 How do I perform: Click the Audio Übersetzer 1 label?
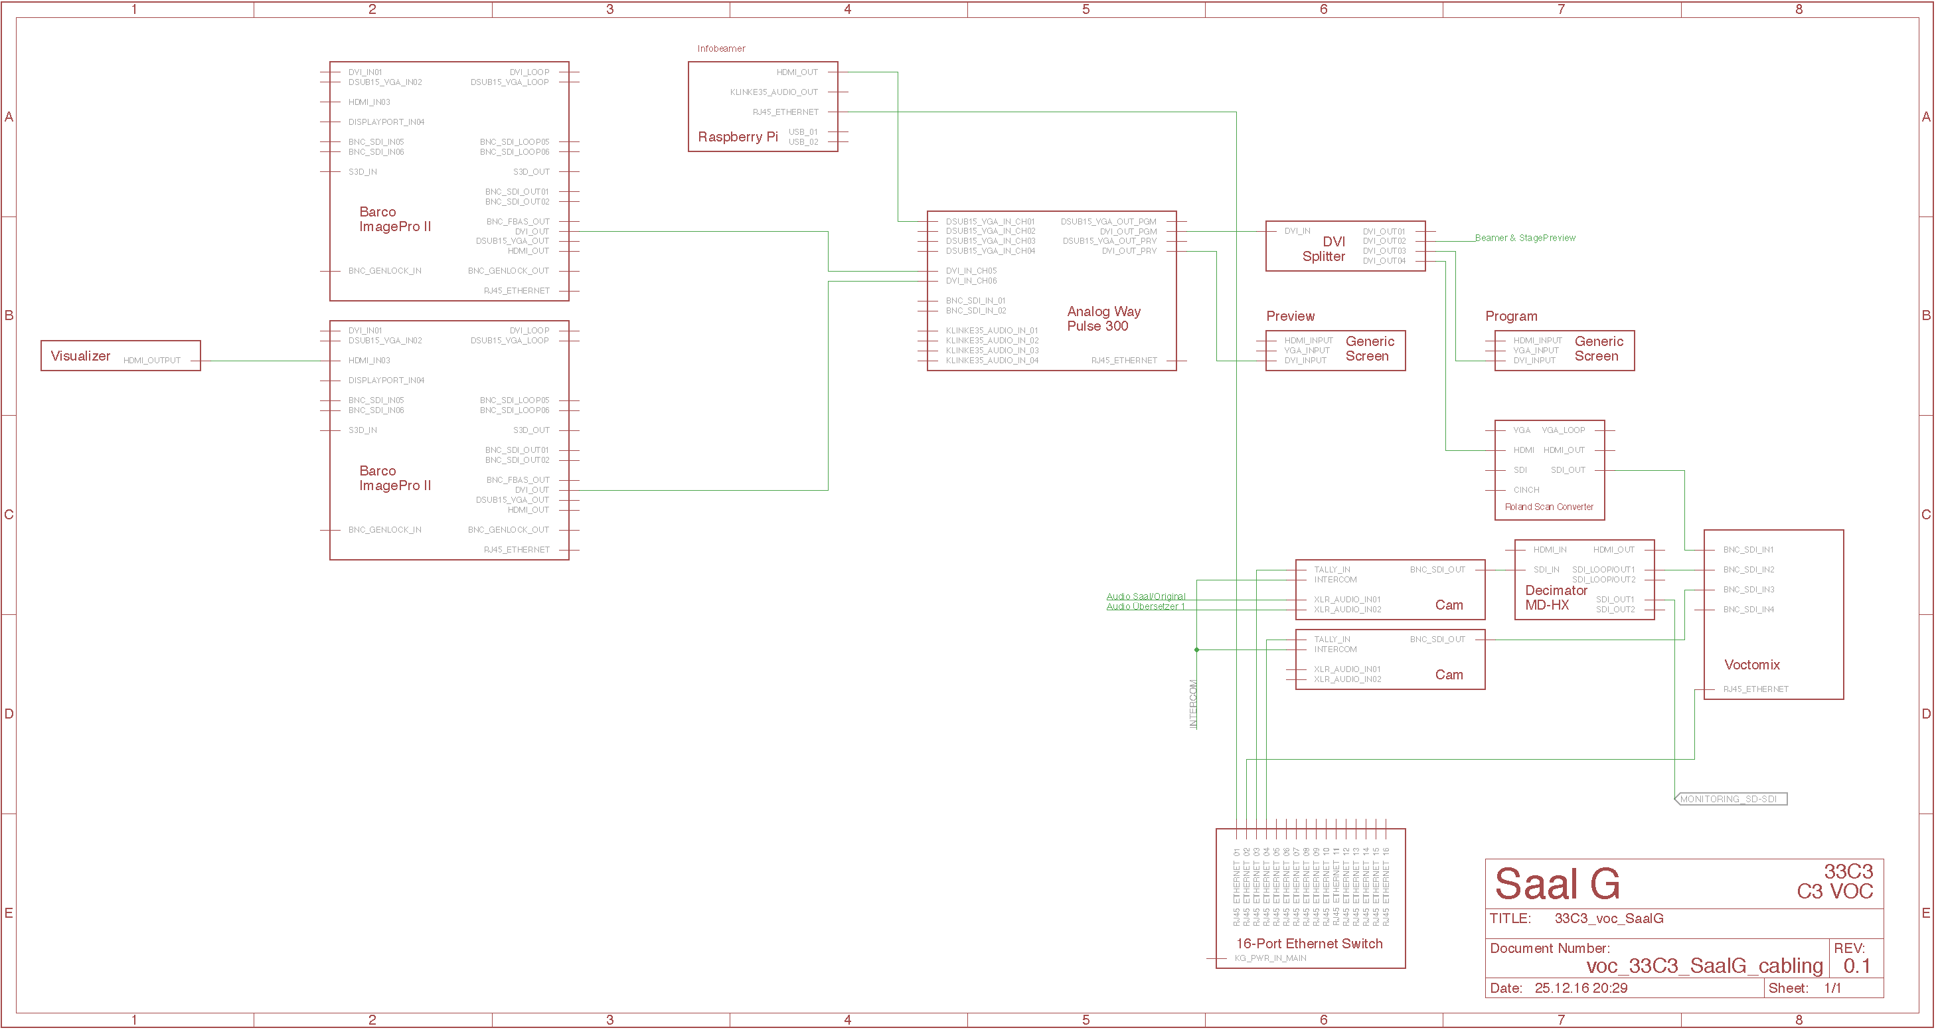[x=1145, y=607]
